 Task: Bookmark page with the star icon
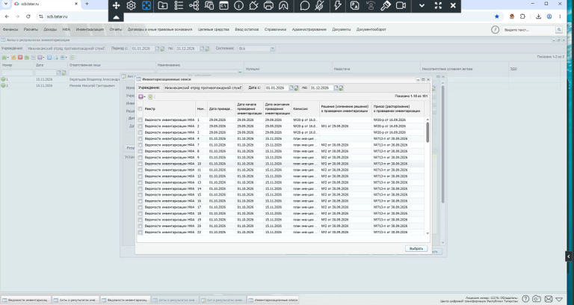[497, 16]
